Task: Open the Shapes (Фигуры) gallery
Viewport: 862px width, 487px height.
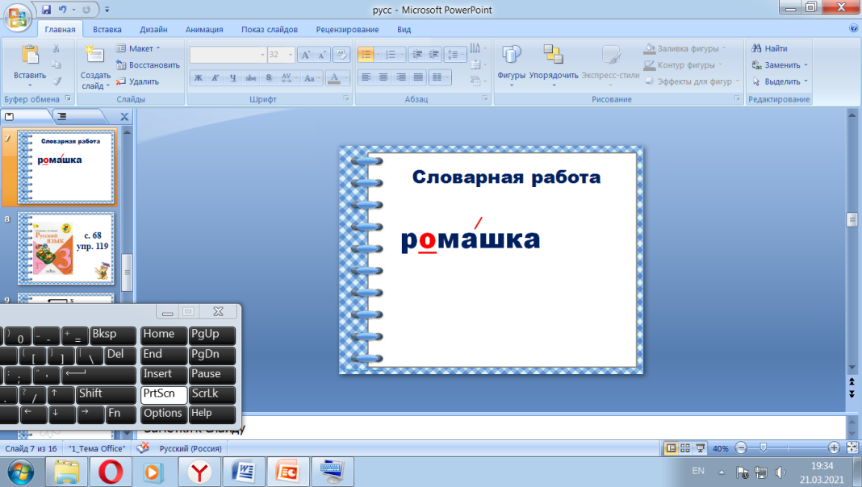Action: pos(512,56)
